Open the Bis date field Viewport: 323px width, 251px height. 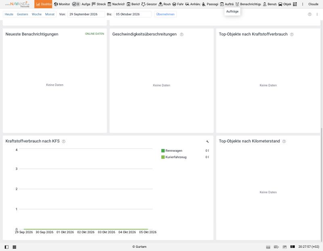tap(133, 14)
